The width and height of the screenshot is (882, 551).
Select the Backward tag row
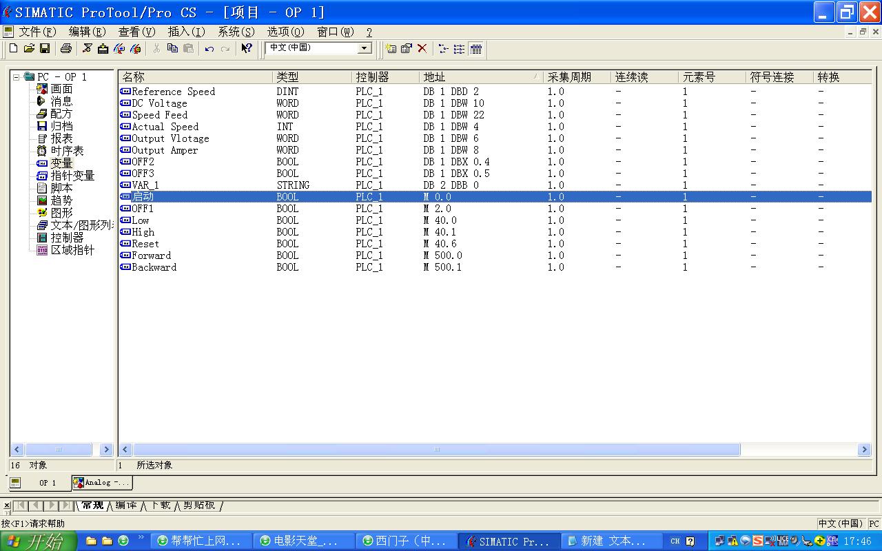(x=494, y=267)
